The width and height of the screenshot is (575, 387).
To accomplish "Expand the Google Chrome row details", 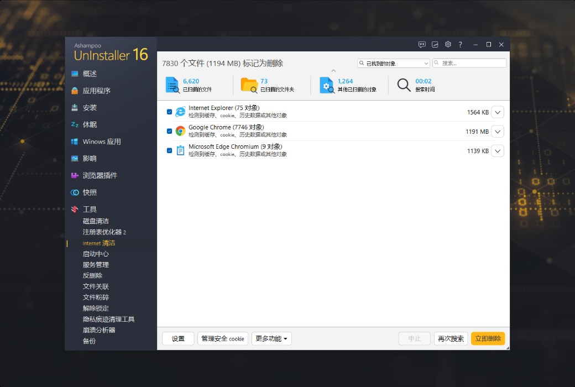I will point(498,132).
